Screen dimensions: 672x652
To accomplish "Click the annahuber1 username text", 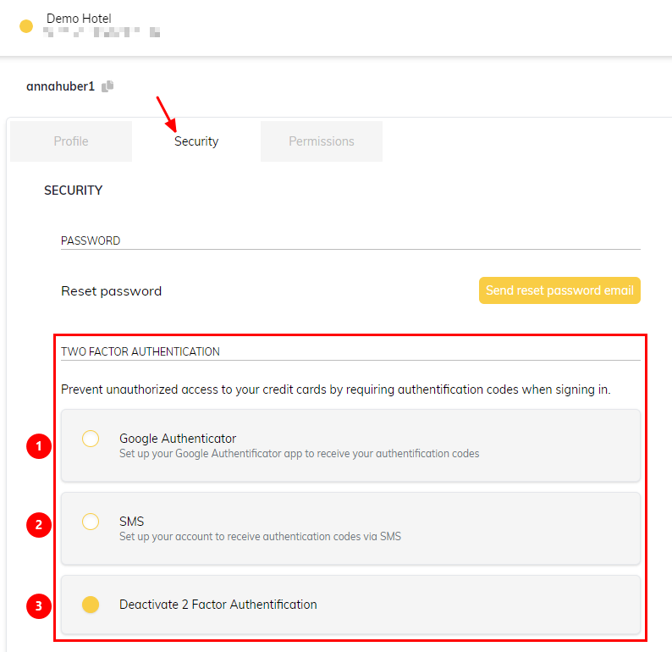I will (60, 86).
